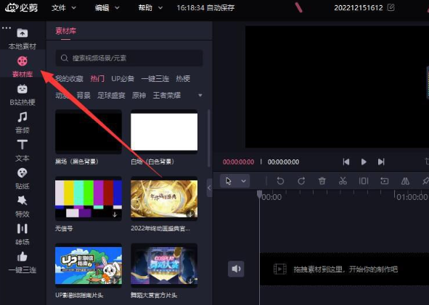Mute the track with speaker icon
429x305 pixels.
click(x=236, y=269)
